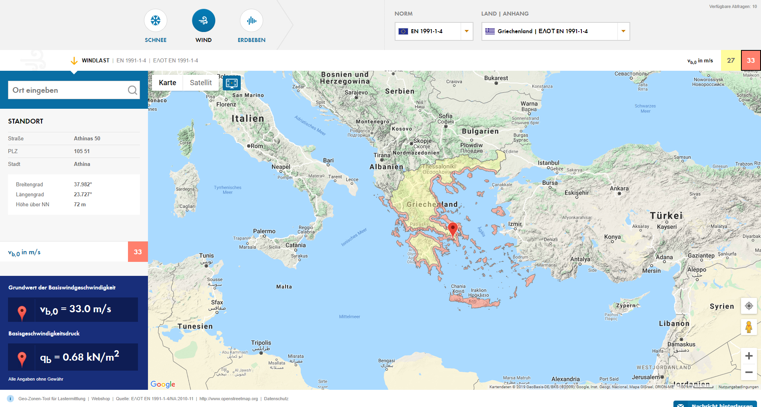The height and width of the screenshot is (407, 761).
Task: Activate Street View with the Pegman icon
Action: 749,327
